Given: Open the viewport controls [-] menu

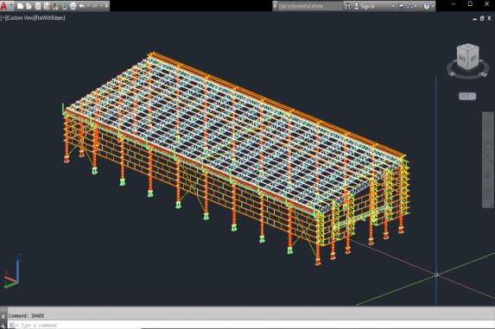Looking at the screenshot, I should pos(3,18).
